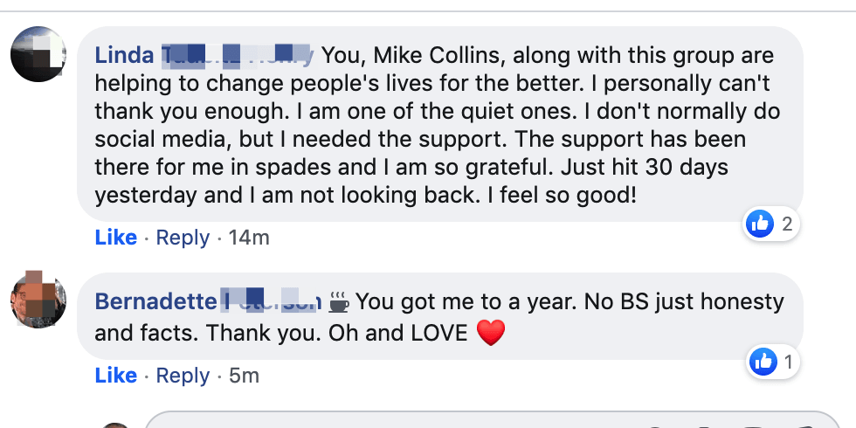
Task: Click the thumbs-up reaction icon on Linda's comment
Action: coord(760,224)
